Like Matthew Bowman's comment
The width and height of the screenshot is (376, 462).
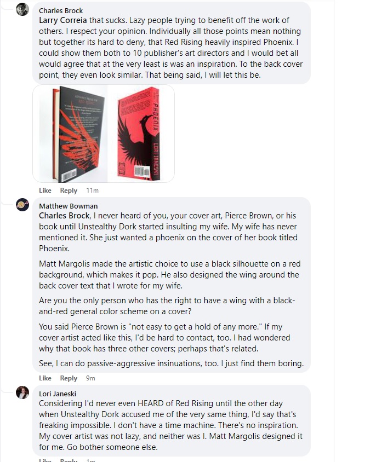click(45, 378)
